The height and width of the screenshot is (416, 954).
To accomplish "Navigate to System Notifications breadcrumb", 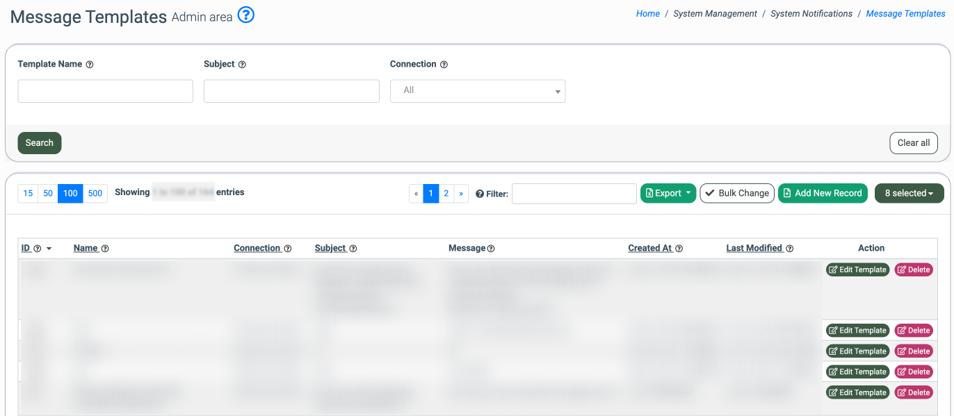I will (x=811, y=14).
